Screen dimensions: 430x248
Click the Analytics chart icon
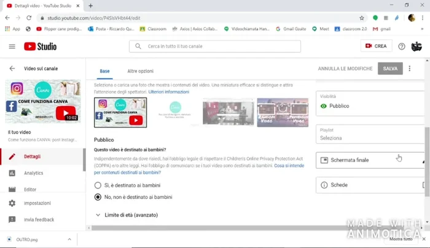click(12, 173)
